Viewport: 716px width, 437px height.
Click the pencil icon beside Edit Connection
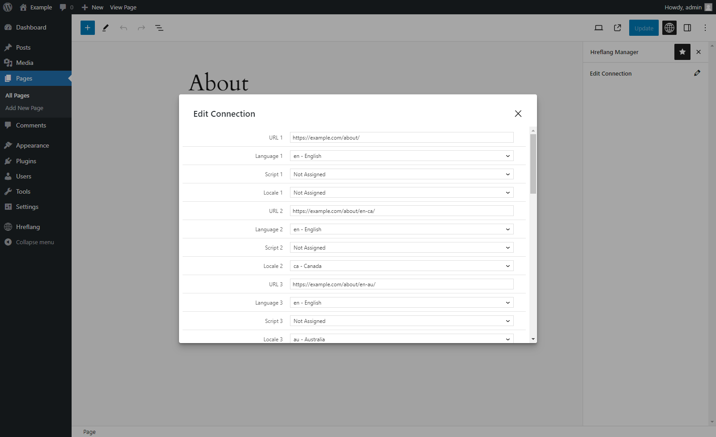697,73
